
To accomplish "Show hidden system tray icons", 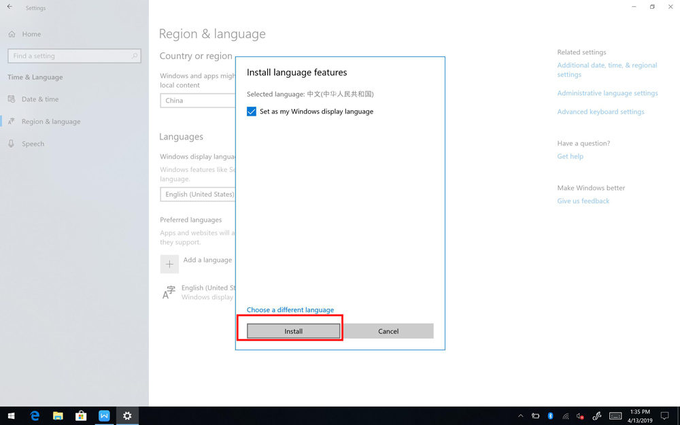I will [x=520, y=415].
